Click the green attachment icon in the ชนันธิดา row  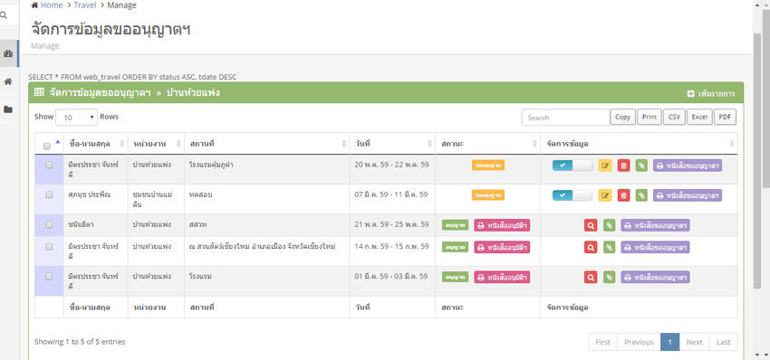(609, 225)
